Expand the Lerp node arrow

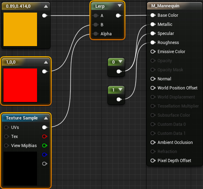point(119,6)
